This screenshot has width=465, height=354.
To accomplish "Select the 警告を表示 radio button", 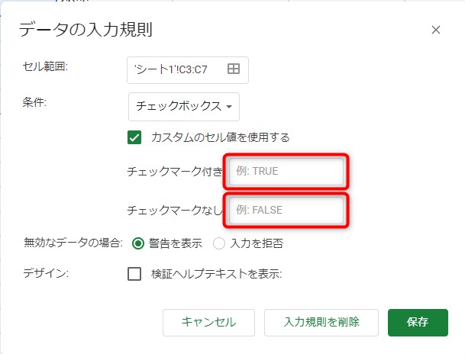I will pos(138,244).
